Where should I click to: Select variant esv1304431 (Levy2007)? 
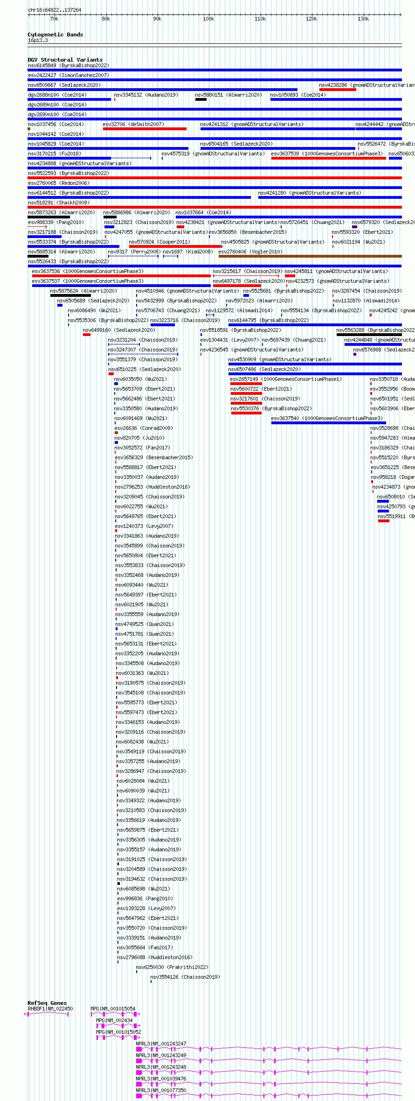coord(229,340)
